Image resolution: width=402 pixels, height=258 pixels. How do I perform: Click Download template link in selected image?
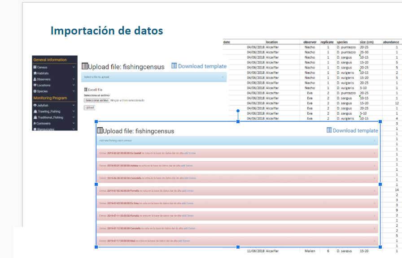[352, 130]
